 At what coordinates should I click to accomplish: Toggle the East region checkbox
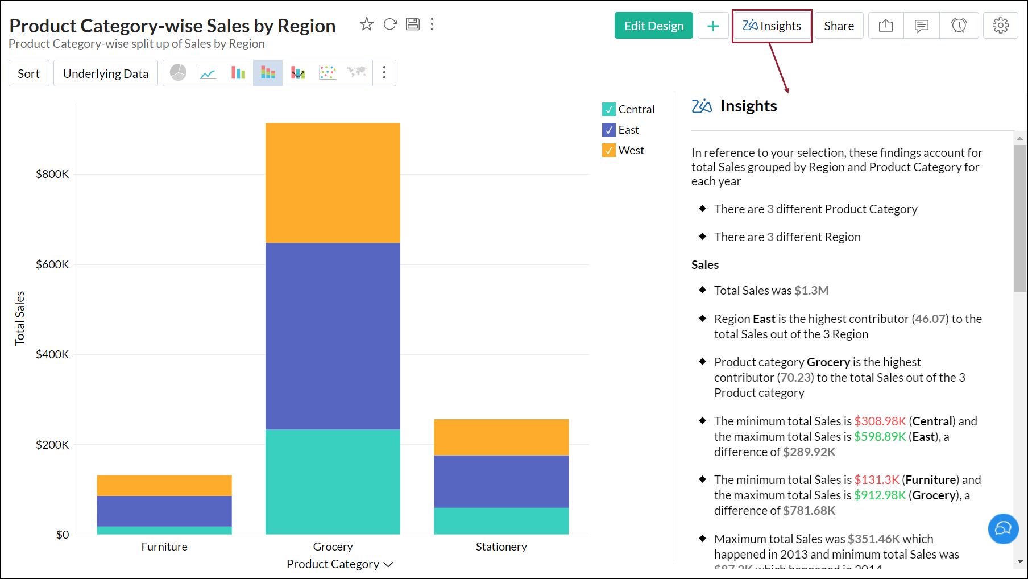coord(609,130)
